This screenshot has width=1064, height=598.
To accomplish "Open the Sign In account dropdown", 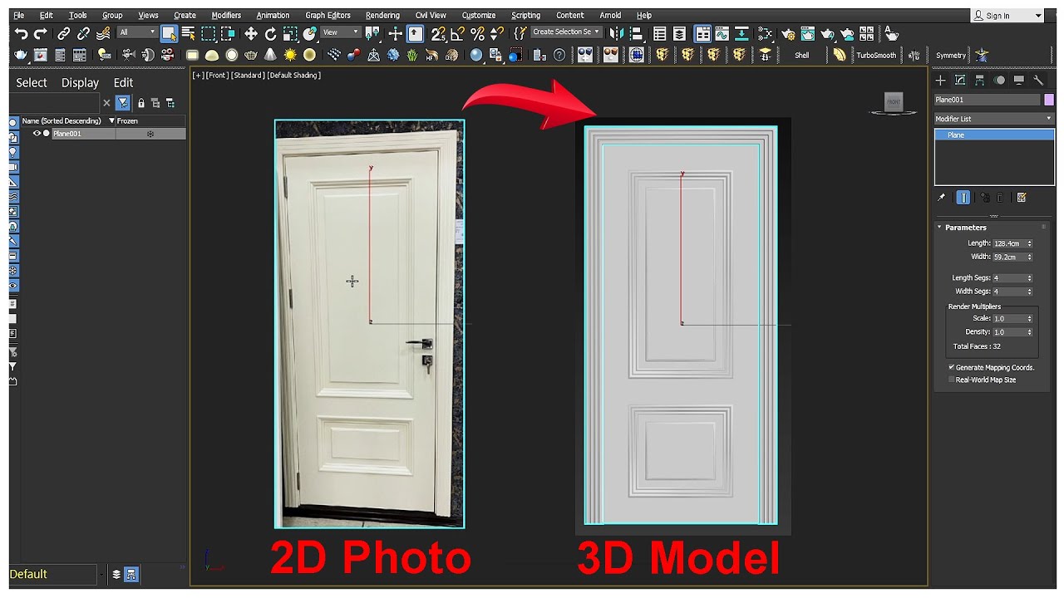I will [x=1007, y=16].
